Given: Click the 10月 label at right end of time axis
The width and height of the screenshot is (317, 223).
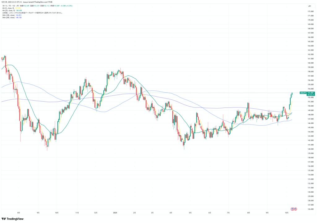Looking at the screenshot, I should click(287, 213).
